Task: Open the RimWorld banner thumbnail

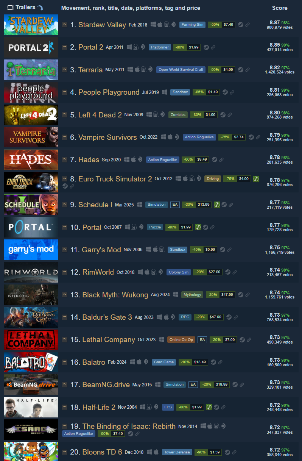Action: (x=31, y=272)
